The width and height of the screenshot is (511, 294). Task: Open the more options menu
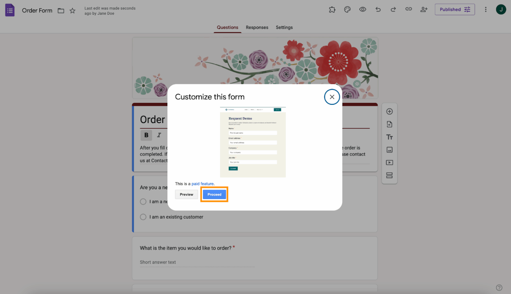[486, 9]
